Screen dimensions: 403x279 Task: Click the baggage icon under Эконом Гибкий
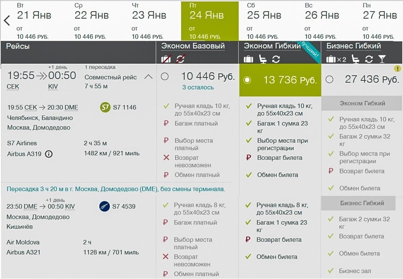(x=249, y=59)
